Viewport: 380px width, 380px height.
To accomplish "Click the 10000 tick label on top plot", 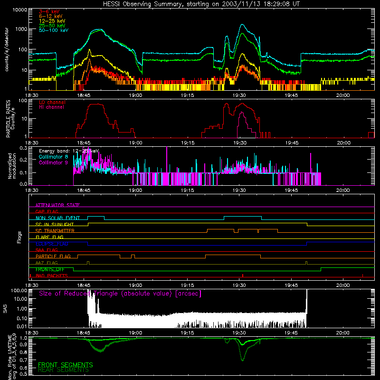I will pyautogui.click(x=20, y=9).
